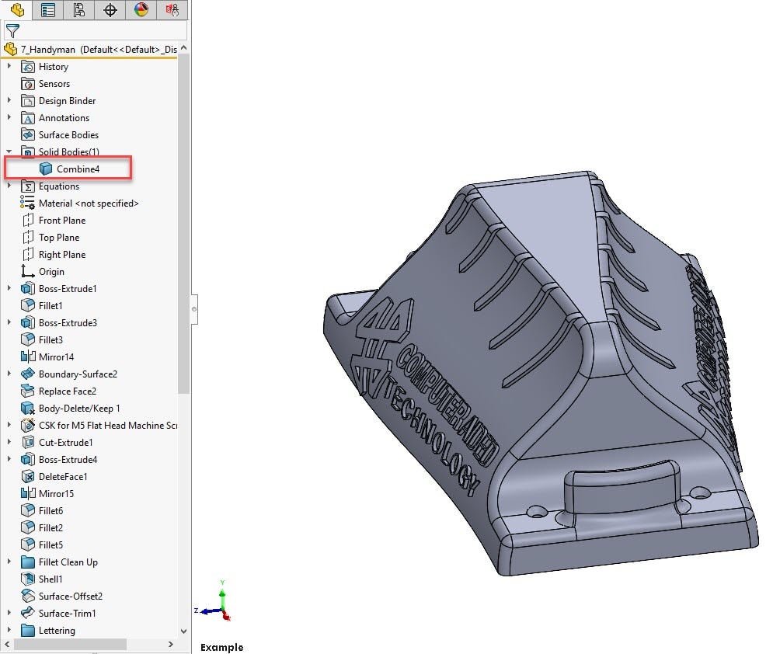Expand the Surface-Trim1 feature
766x654 pixels.
click(x=9, y=613)
